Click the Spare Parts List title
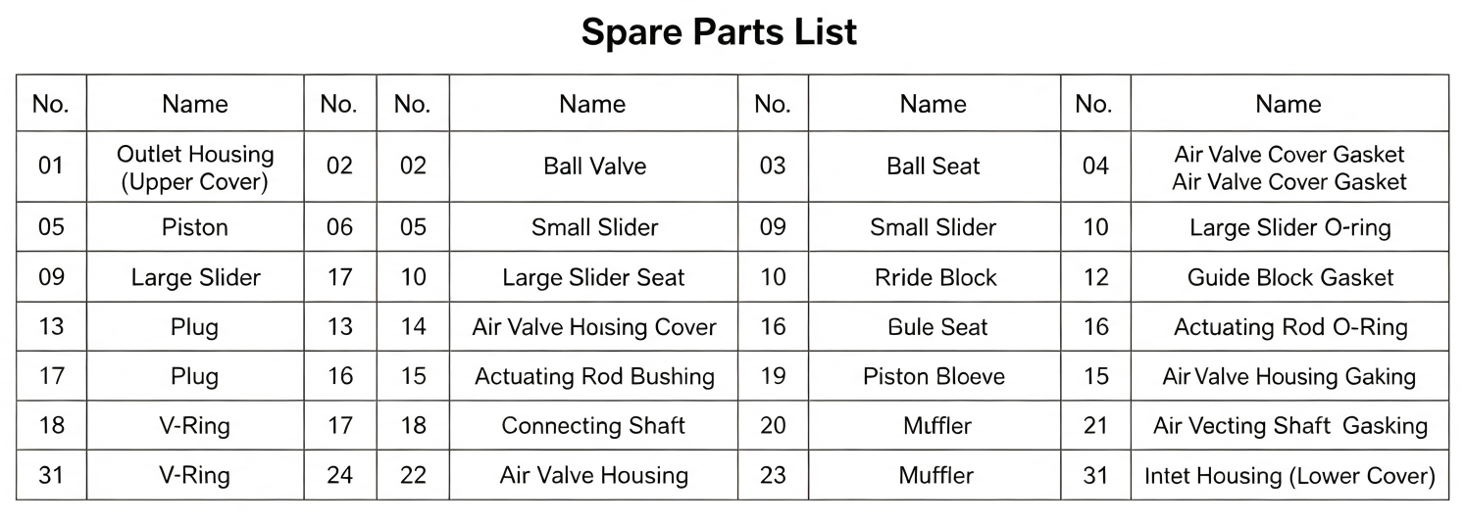This screenshot has height=524, width=1465. pyautogui.click(x=719, y=32)
